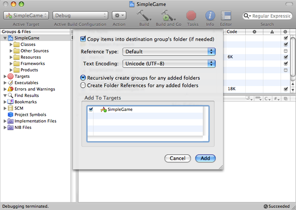Screen dimensions: 296x210
Task: Click the scrollbar down arrow
Action: (x=293, y=90)
